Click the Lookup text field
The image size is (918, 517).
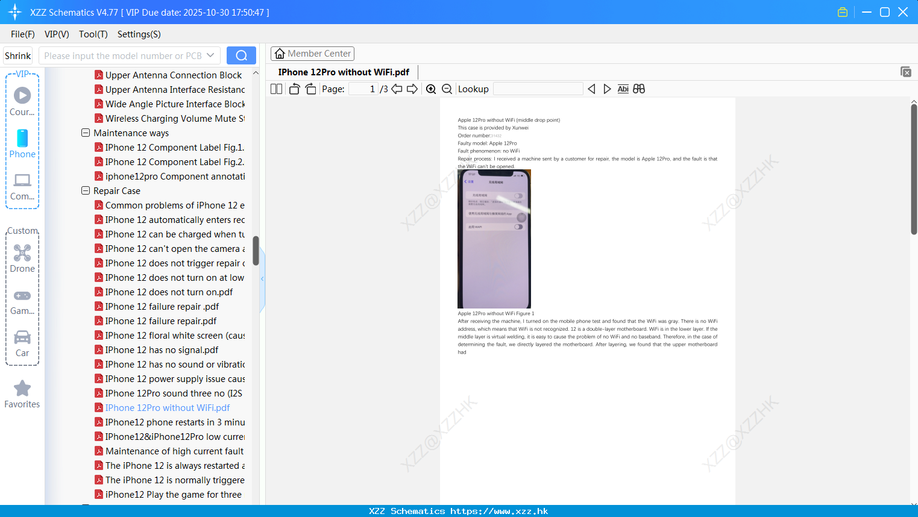(x=538, y=89)
